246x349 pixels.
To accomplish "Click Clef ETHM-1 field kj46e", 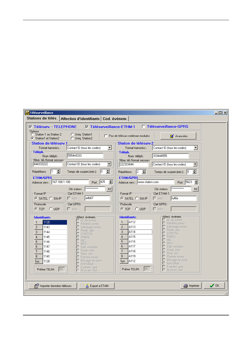I will coord(184,198).
